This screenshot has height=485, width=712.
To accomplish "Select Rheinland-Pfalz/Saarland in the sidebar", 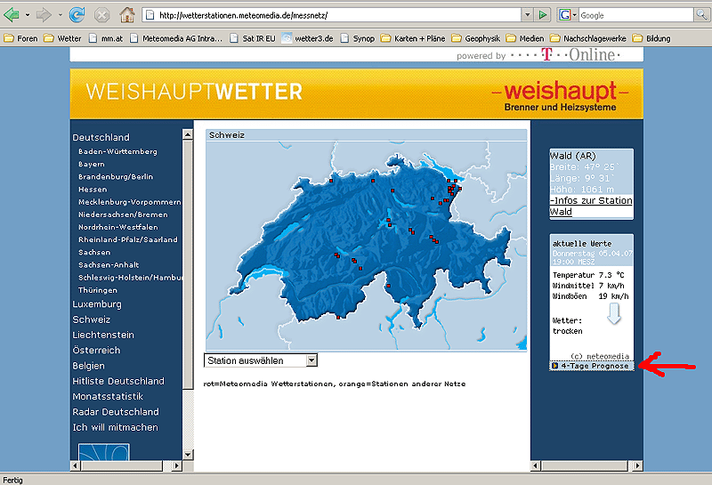I will tap(127, 239).
